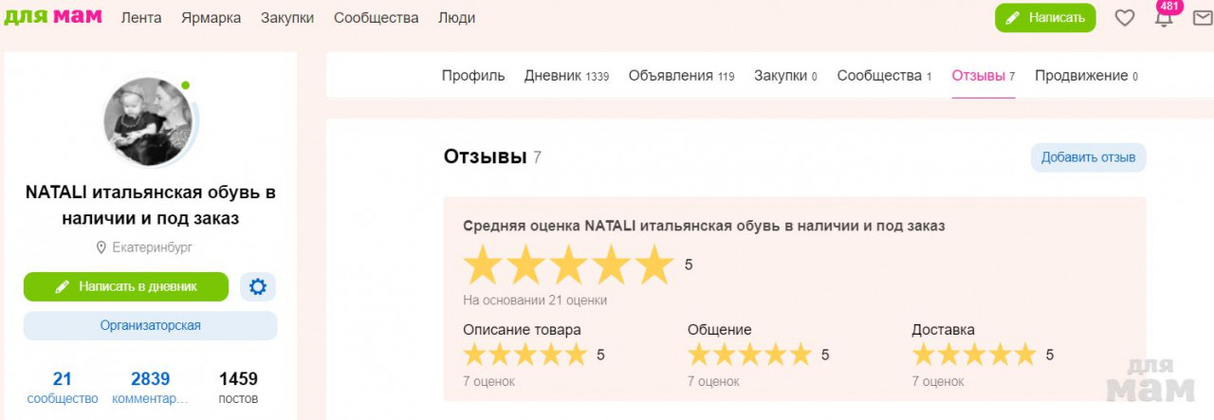Open the Организаторская button
The height and width of the screenshot is (420, 1214).
click(x=151, y=325)
